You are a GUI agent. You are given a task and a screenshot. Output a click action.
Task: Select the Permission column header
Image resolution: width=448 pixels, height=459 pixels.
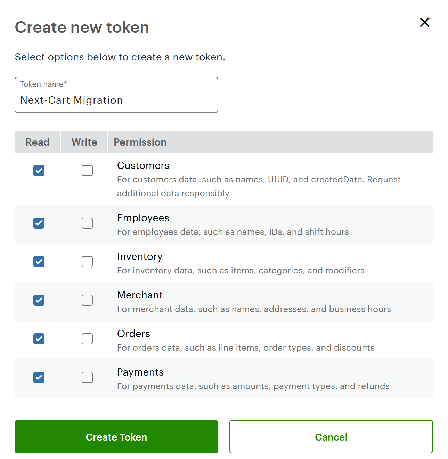point(140,142)
